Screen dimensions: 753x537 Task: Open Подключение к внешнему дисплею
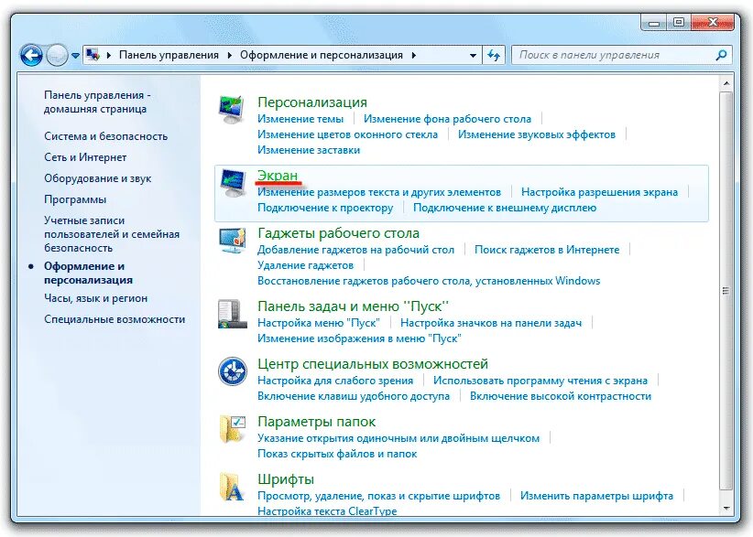tap(505, 208)
